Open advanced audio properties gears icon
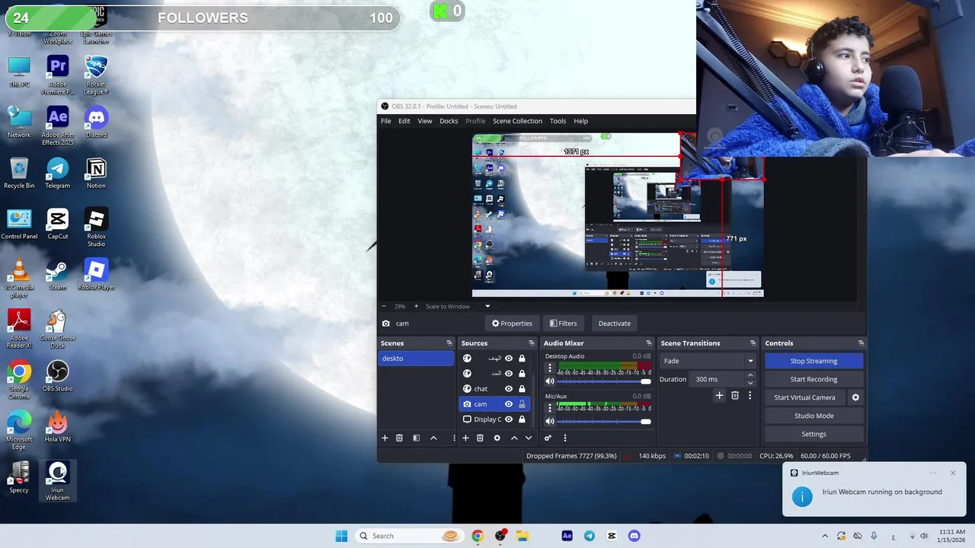 (548, 438)
